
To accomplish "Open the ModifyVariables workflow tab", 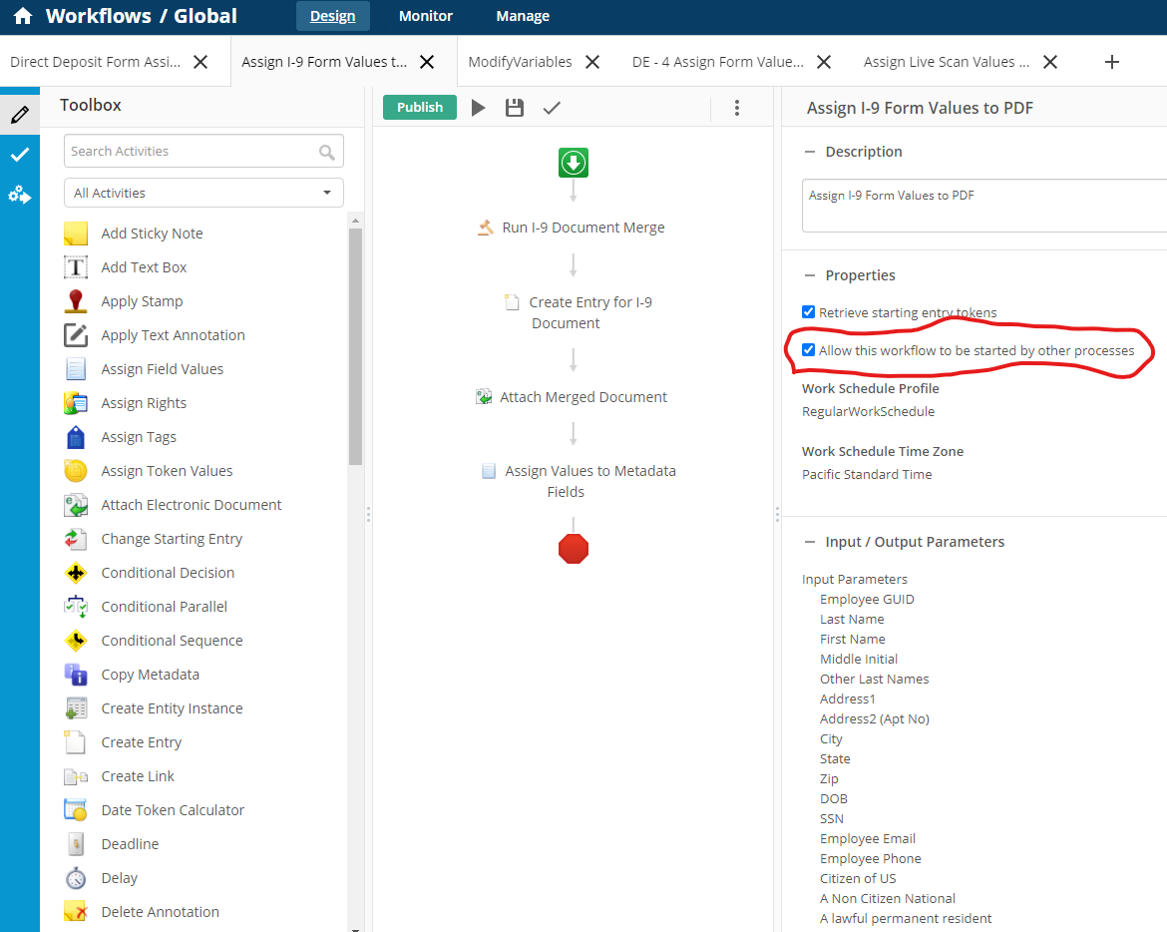I will pos(520,62).
